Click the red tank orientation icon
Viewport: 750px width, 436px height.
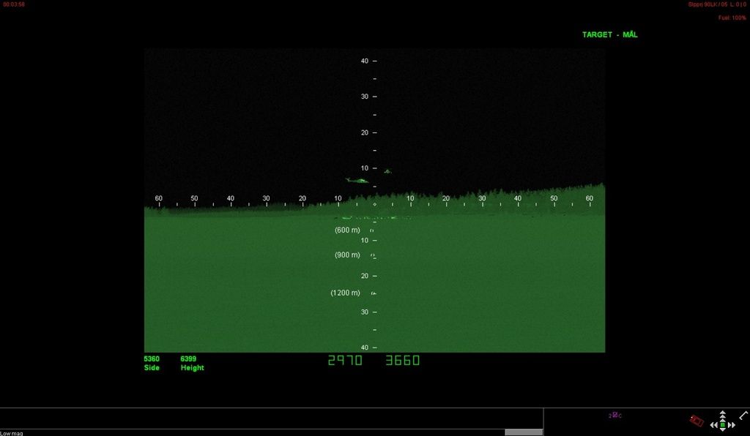[x=697, y=421]
